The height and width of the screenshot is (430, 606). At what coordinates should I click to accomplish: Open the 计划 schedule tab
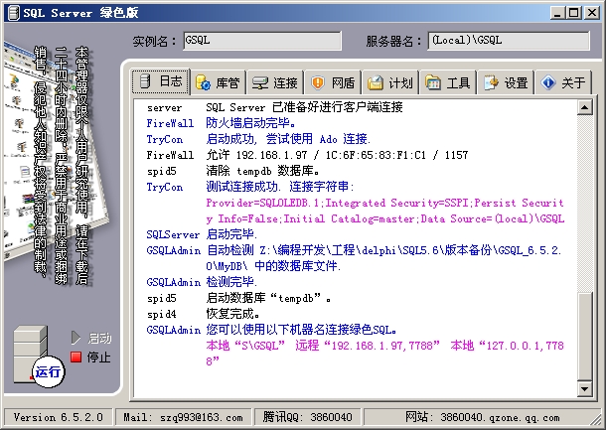click(x=390, y=82)
